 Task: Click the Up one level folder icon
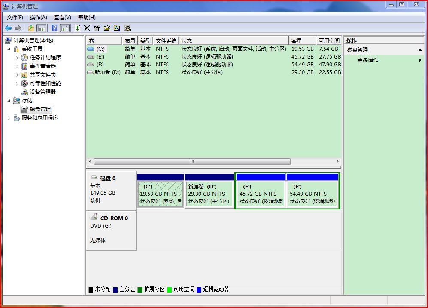click(31, 28)
